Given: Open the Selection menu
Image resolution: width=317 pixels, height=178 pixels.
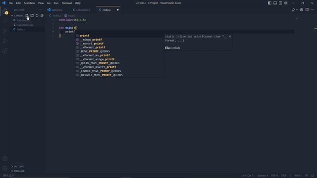Looking at the screenshot, I should [x=29, y=3].
